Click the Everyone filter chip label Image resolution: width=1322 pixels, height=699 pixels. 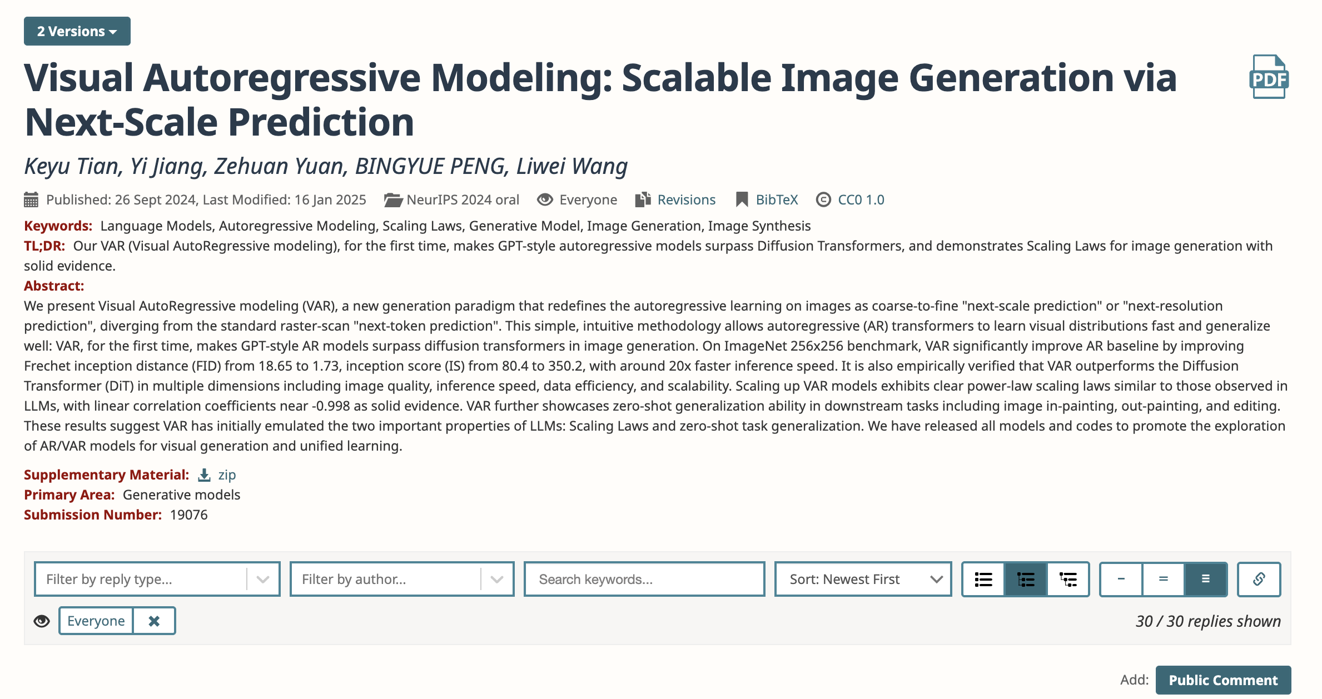point(96,621)
